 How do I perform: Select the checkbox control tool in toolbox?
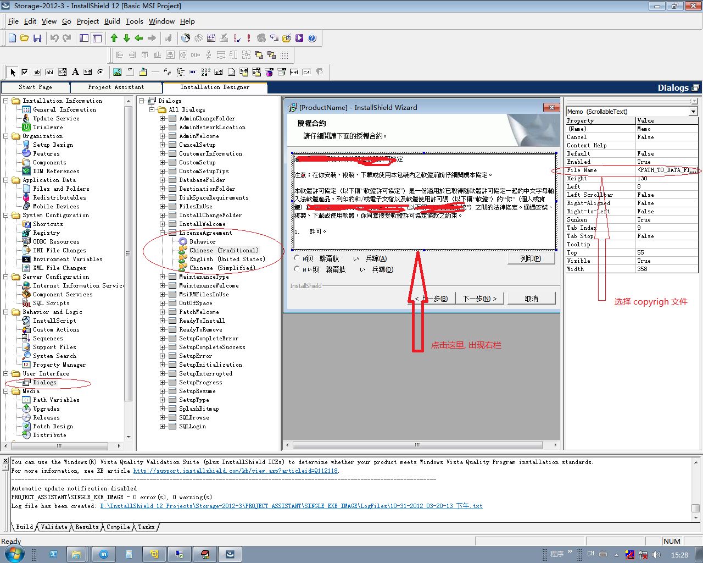tap(25, 72)
